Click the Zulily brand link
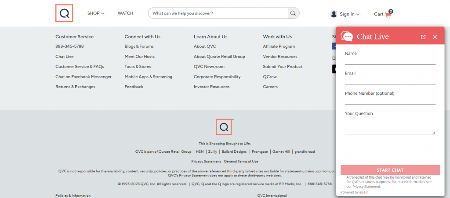Viewport: 450px width, 198px height. 213,151
